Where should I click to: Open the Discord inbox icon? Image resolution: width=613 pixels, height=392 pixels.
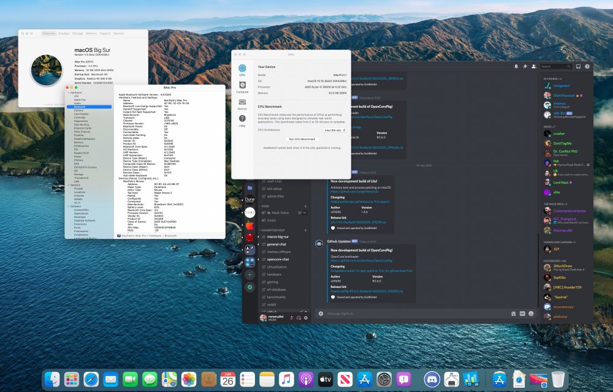[578, 66]
